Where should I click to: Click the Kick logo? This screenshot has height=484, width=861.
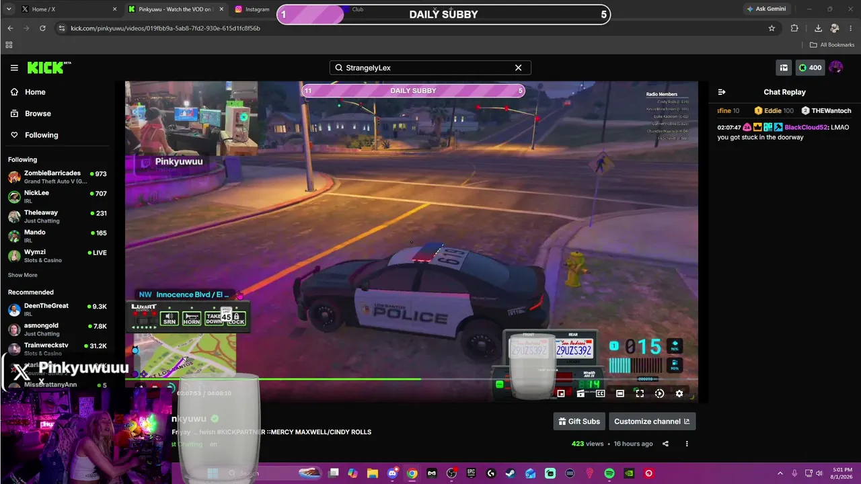pyautogui.click(x=49, y=67)
